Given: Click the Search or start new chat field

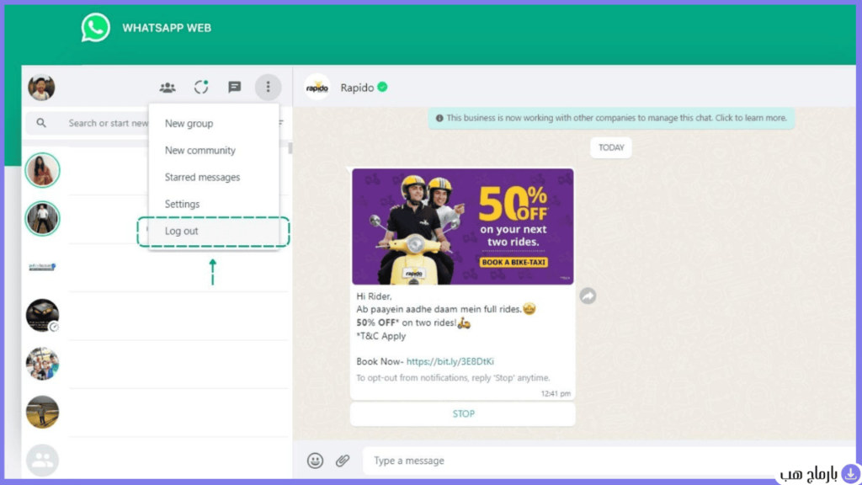Looking at the screenshot, I should pyautogui.click(x=109, y=123).
